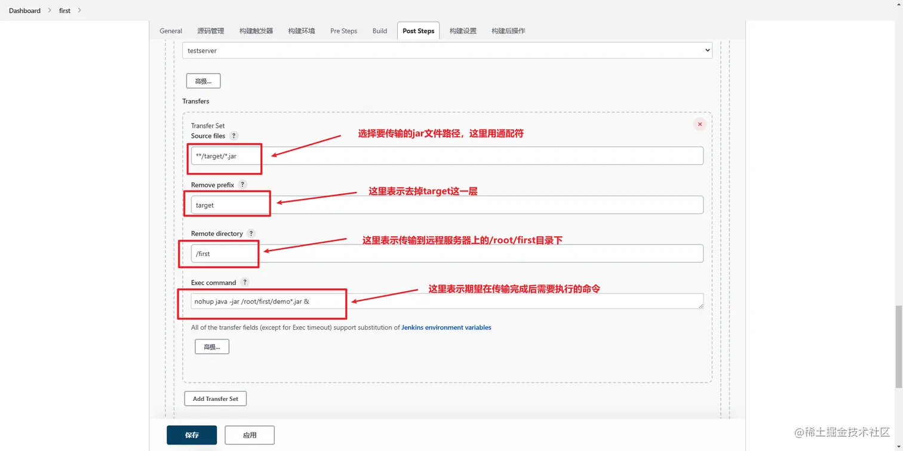Open help for Remote directory
The image size is (903, 451).
tap(251, 234)
